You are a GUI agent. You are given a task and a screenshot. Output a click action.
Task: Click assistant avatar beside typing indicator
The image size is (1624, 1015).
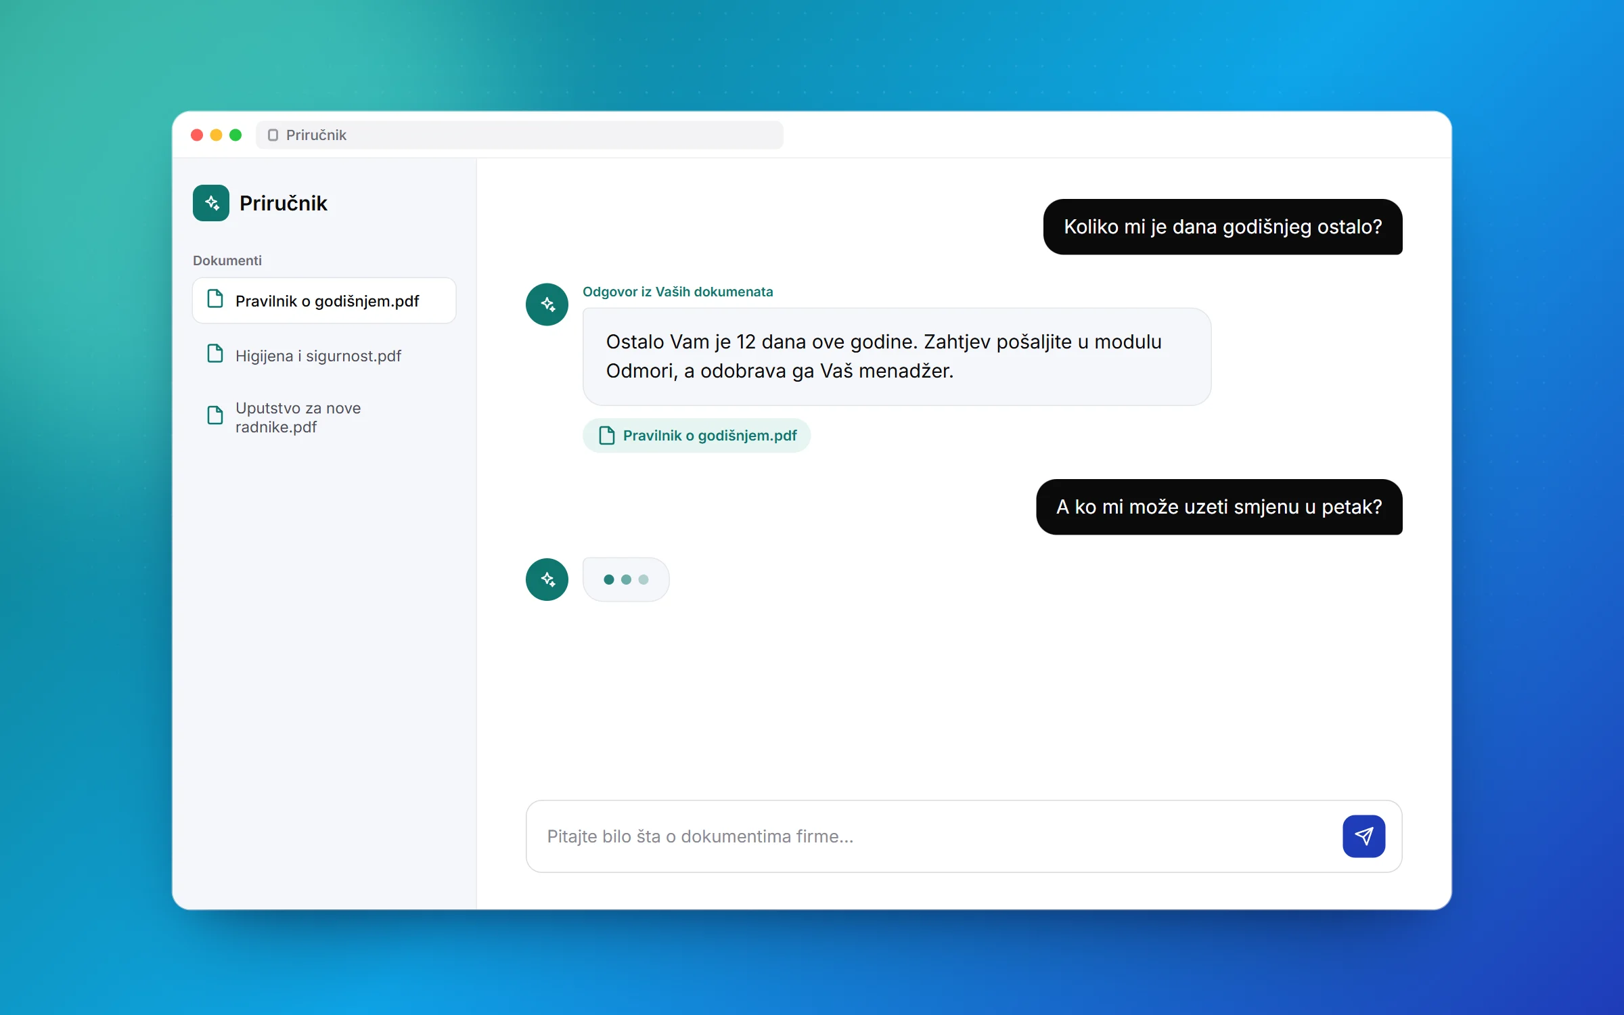[x=547, y=579]
